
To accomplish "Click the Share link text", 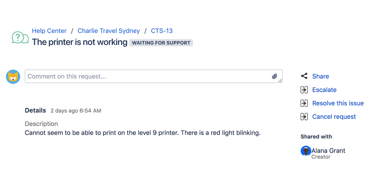I will pos(321,77).
